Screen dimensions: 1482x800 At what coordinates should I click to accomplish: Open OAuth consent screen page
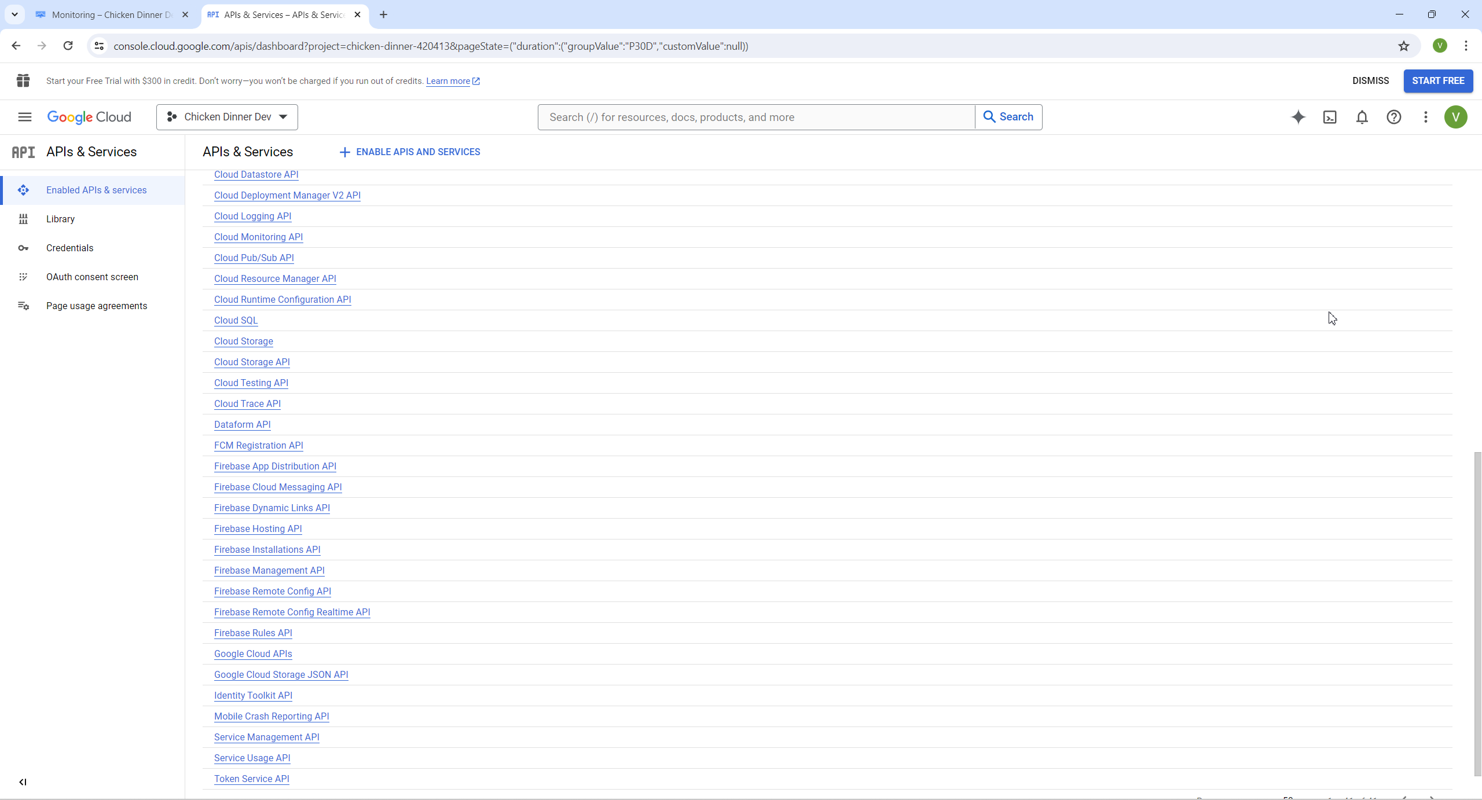[x=92, y=277]
